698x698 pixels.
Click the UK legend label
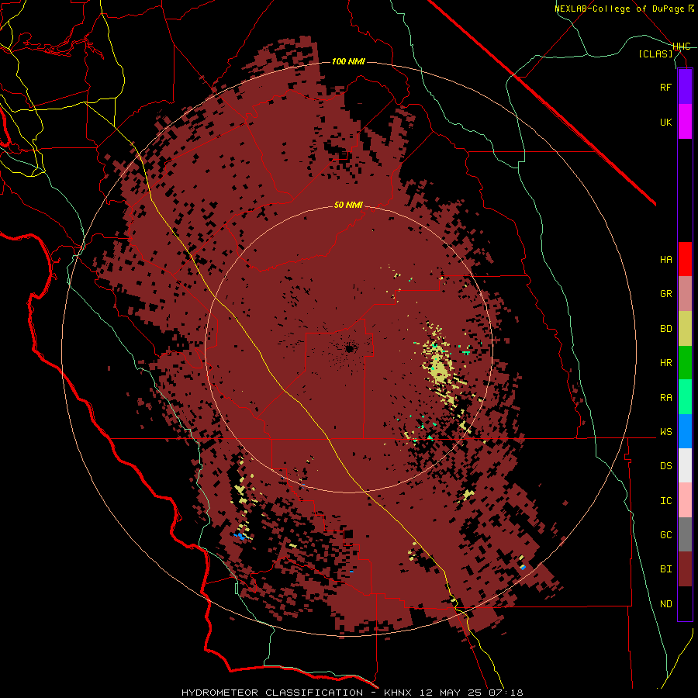click(665, 122)
